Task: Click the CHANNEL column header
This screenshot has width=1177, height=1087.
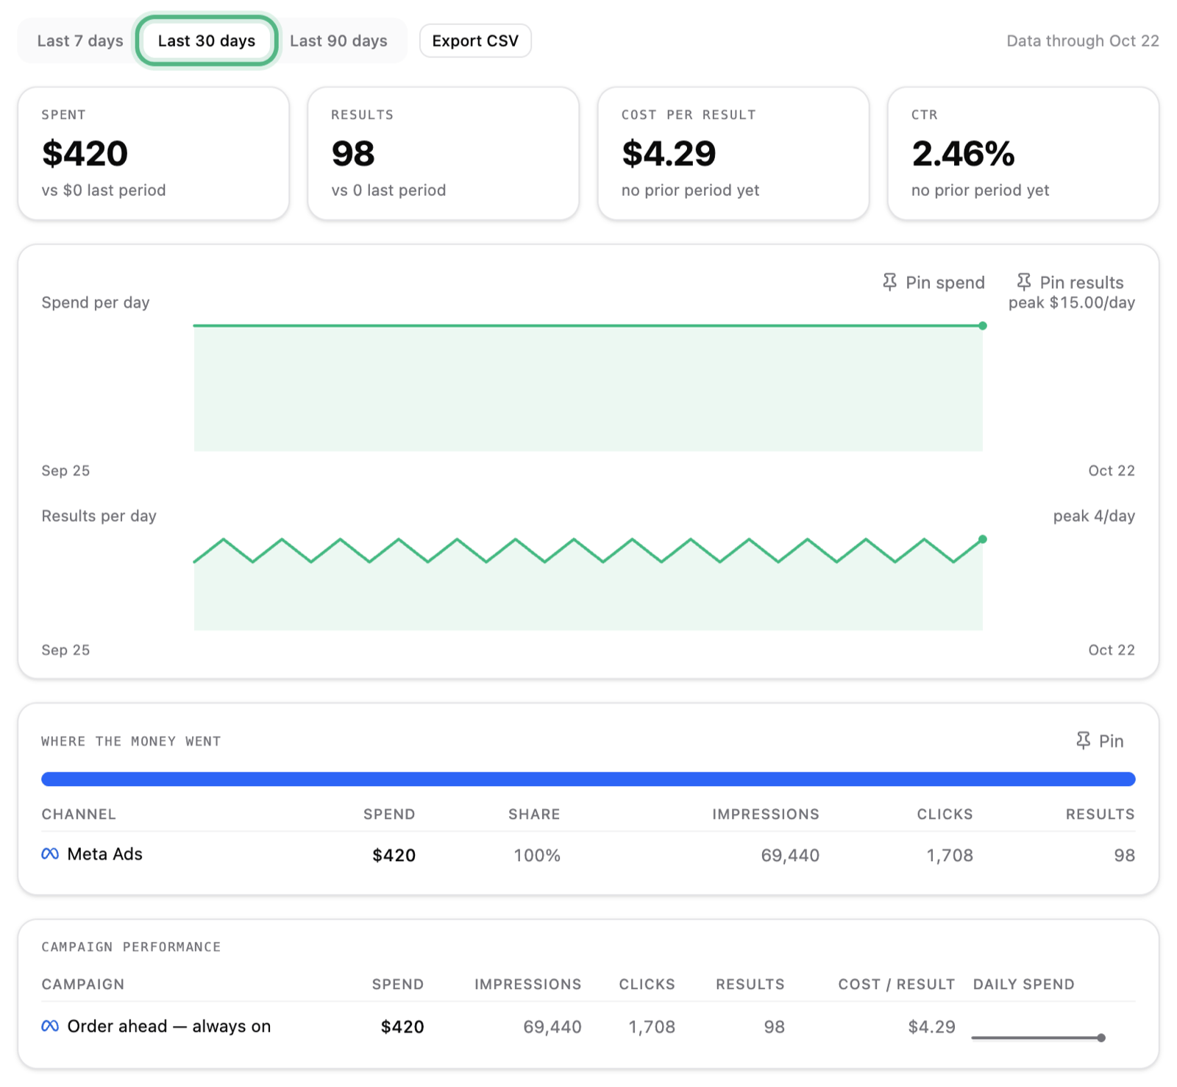Action: (x=79, y=814)
